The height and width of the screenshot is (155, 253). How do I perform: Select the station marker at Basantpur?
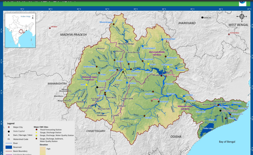(131, 69)
